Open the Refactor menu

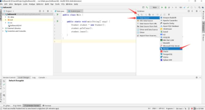[x=40, y=4]
